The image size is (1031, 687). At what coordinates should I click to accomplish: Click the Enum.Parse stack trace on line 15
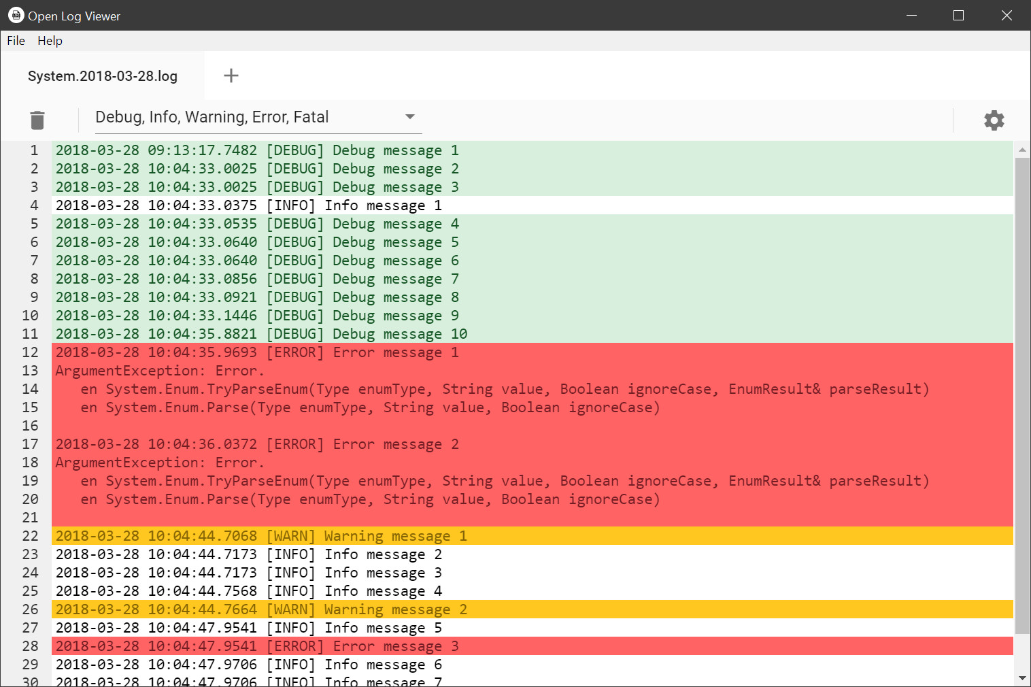point(370,407)
